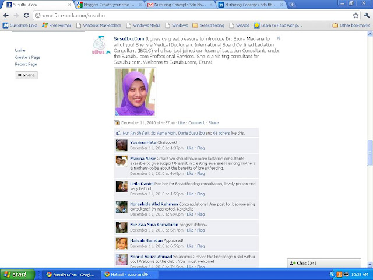
Task: Click Create a Page link
Action: pyautogui.click(x=27, y=57)
